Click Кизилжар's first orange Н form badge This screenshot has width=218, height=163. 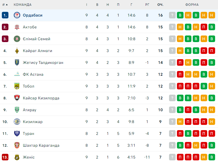click(180, 122)
